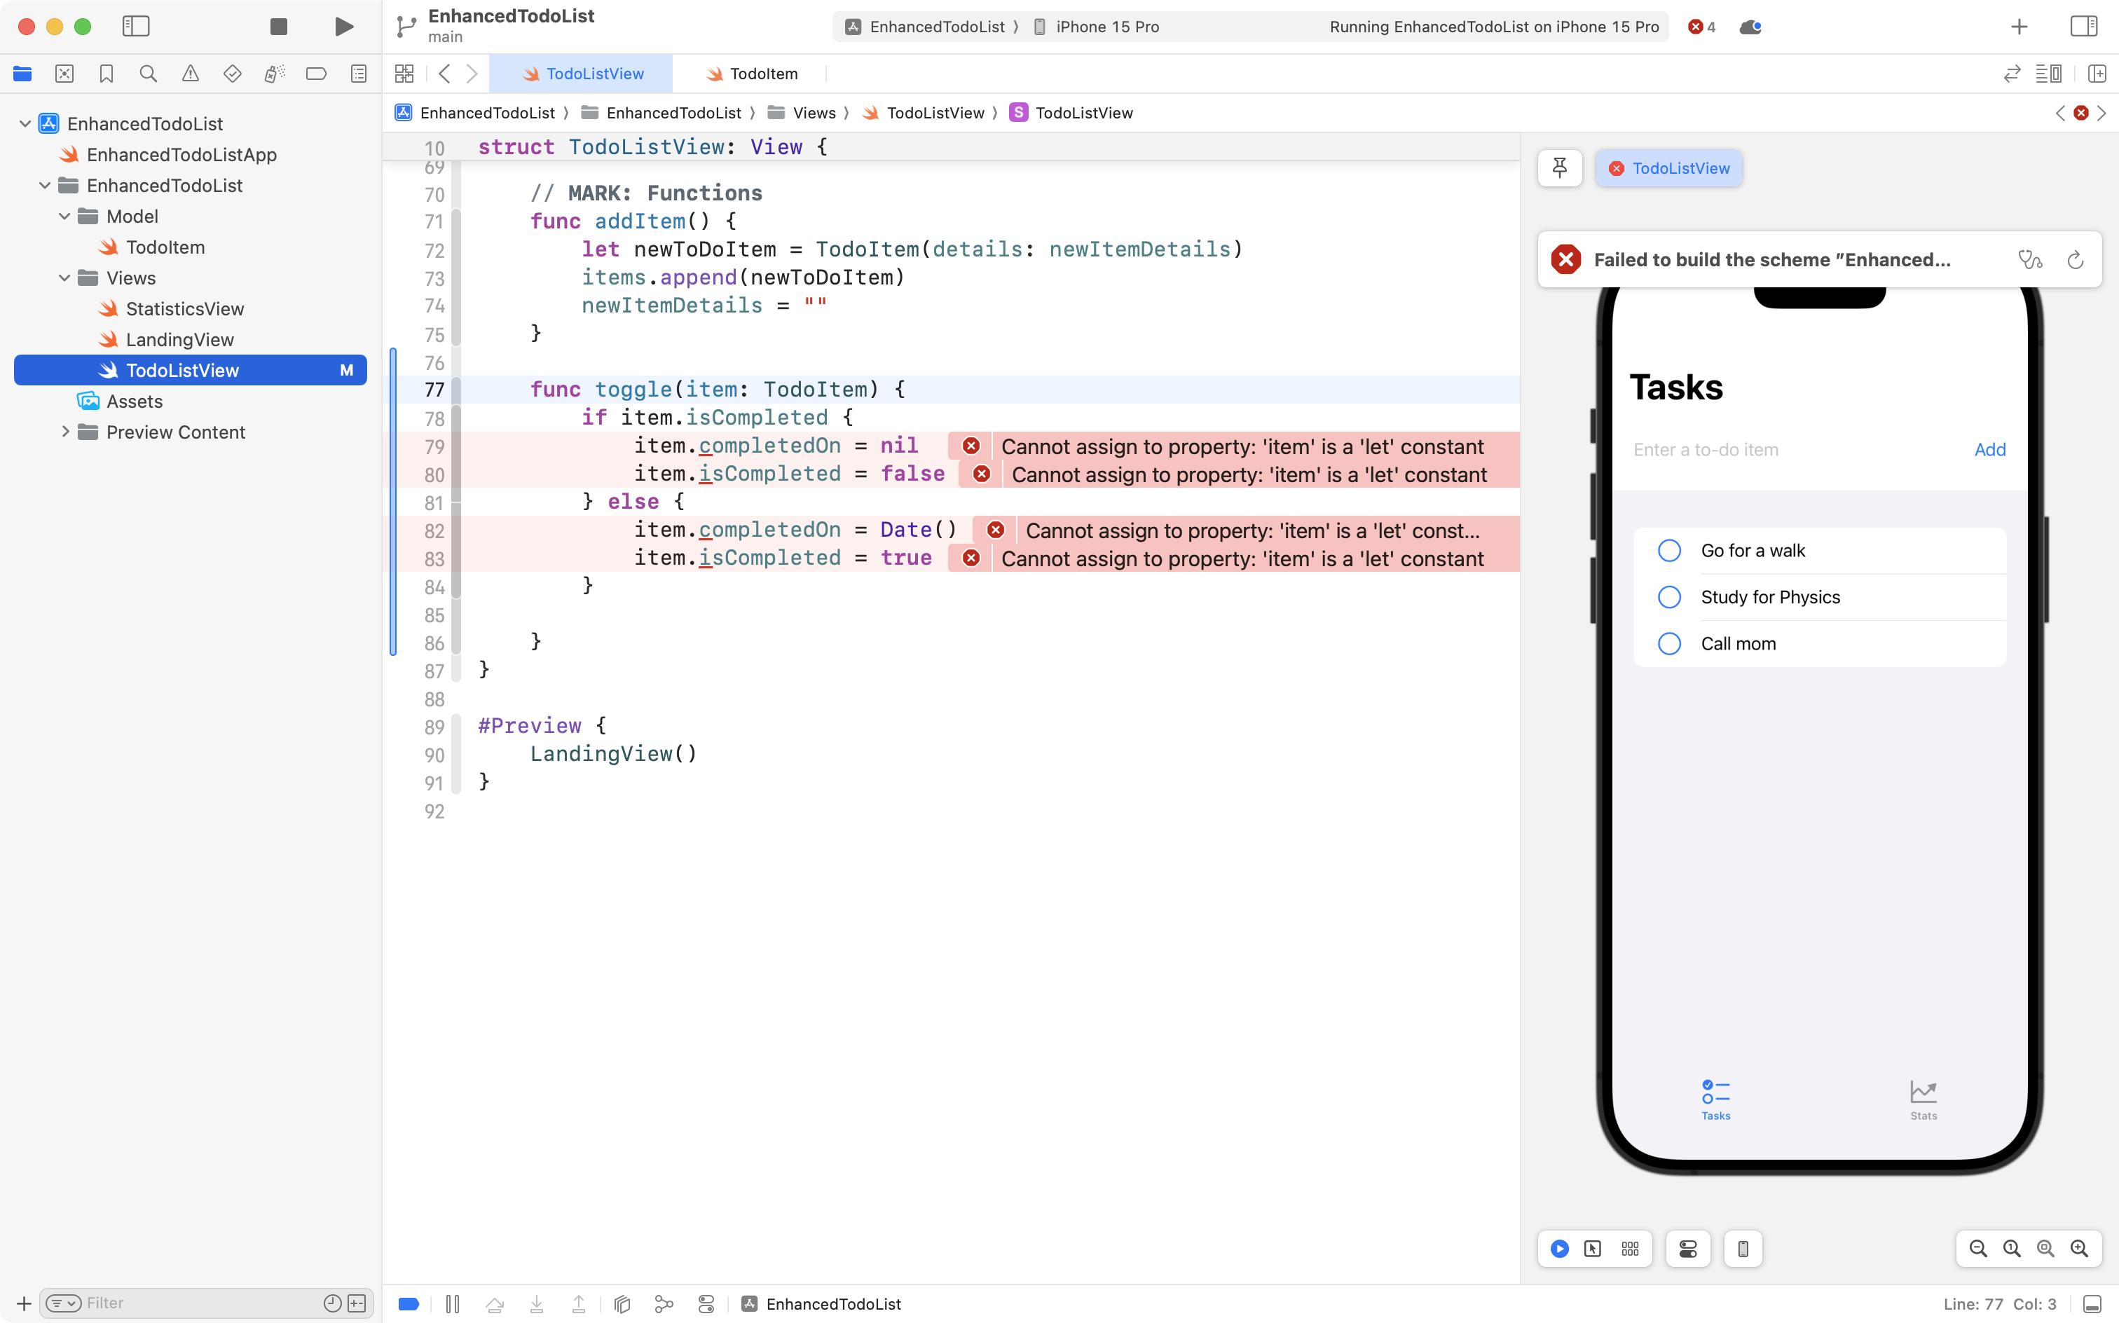Open the Breakpoint navigator tag icon

tap(316, 74)
